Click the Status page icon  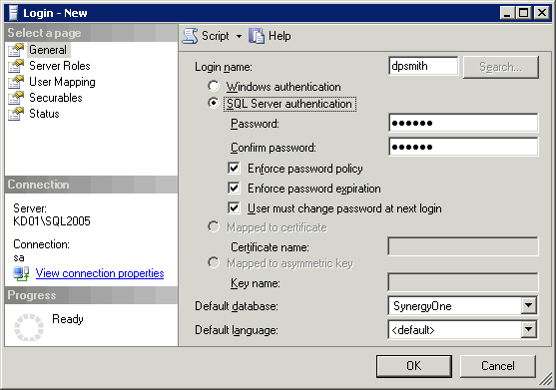[16, 114]
